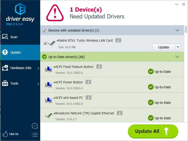Click the Like Us link
188x141 pixels.
[x=14, y=134]
